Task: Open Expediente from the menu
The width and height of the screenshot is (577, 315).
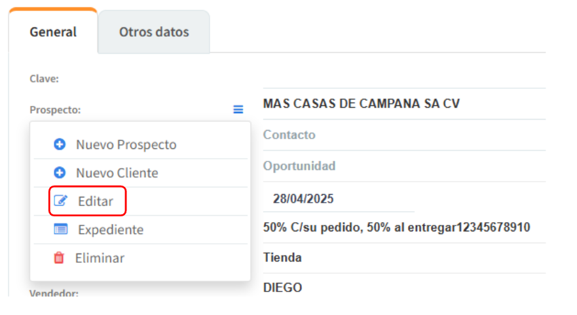Action: tap(110, 229)
